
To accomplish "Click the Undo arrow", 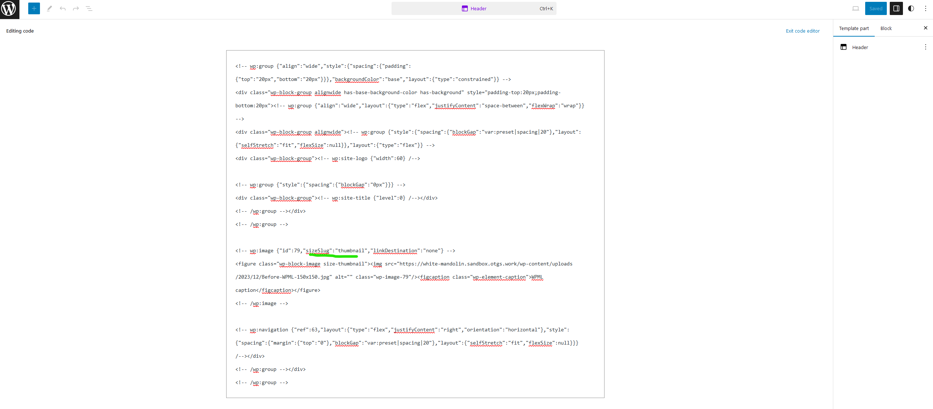I will coord(63,8).
